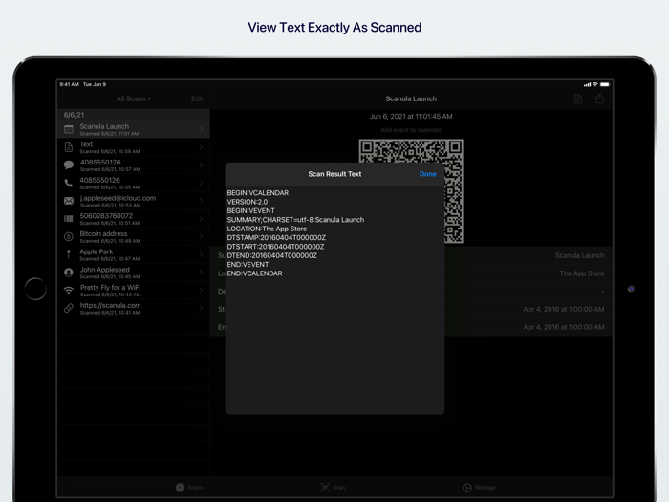Click the SUMMARY;CHARSET=utf-8 line

click(x=295, y=220)
